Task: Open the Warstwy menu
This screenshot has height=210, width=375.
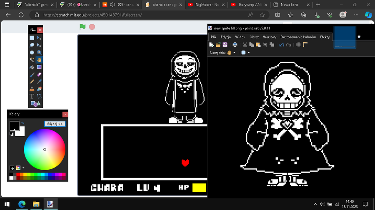Action: 270,37
